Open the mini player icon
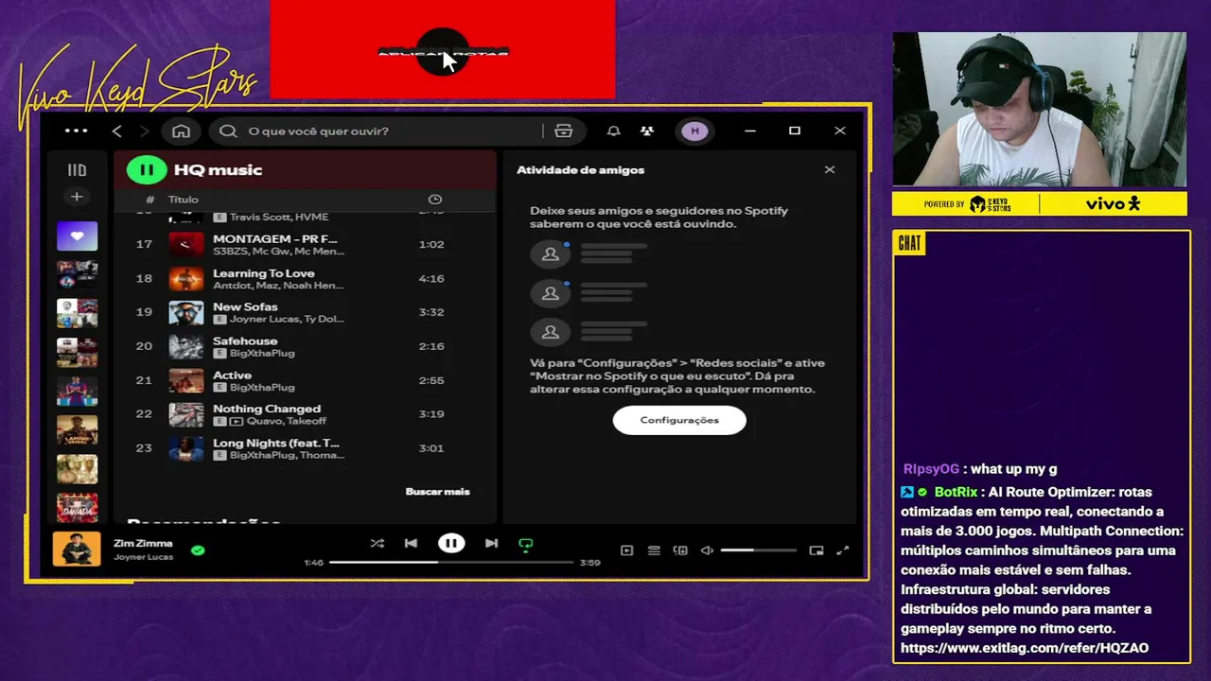This screenshot has width=1211, height=681. pos(816,550)
